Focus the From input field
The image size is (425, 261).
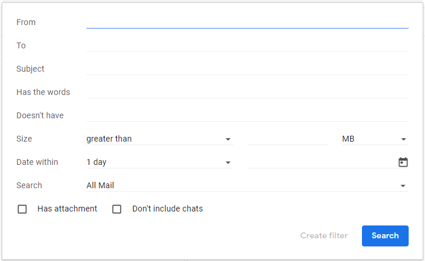pos(247,22)
